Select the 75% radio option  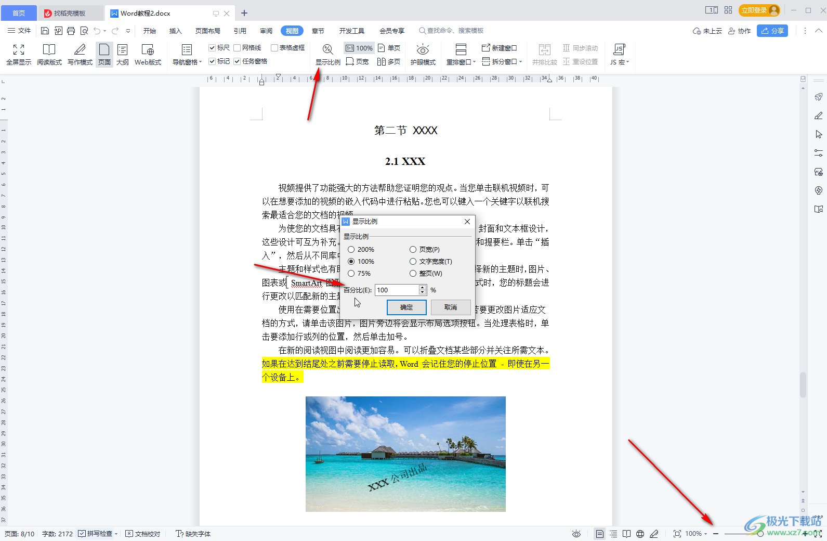(x=351, y=274)
